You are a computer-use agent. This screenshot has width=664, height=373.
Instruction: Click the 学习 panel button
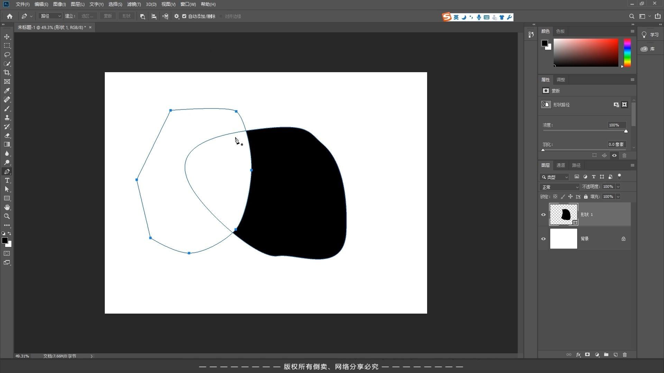650,35
